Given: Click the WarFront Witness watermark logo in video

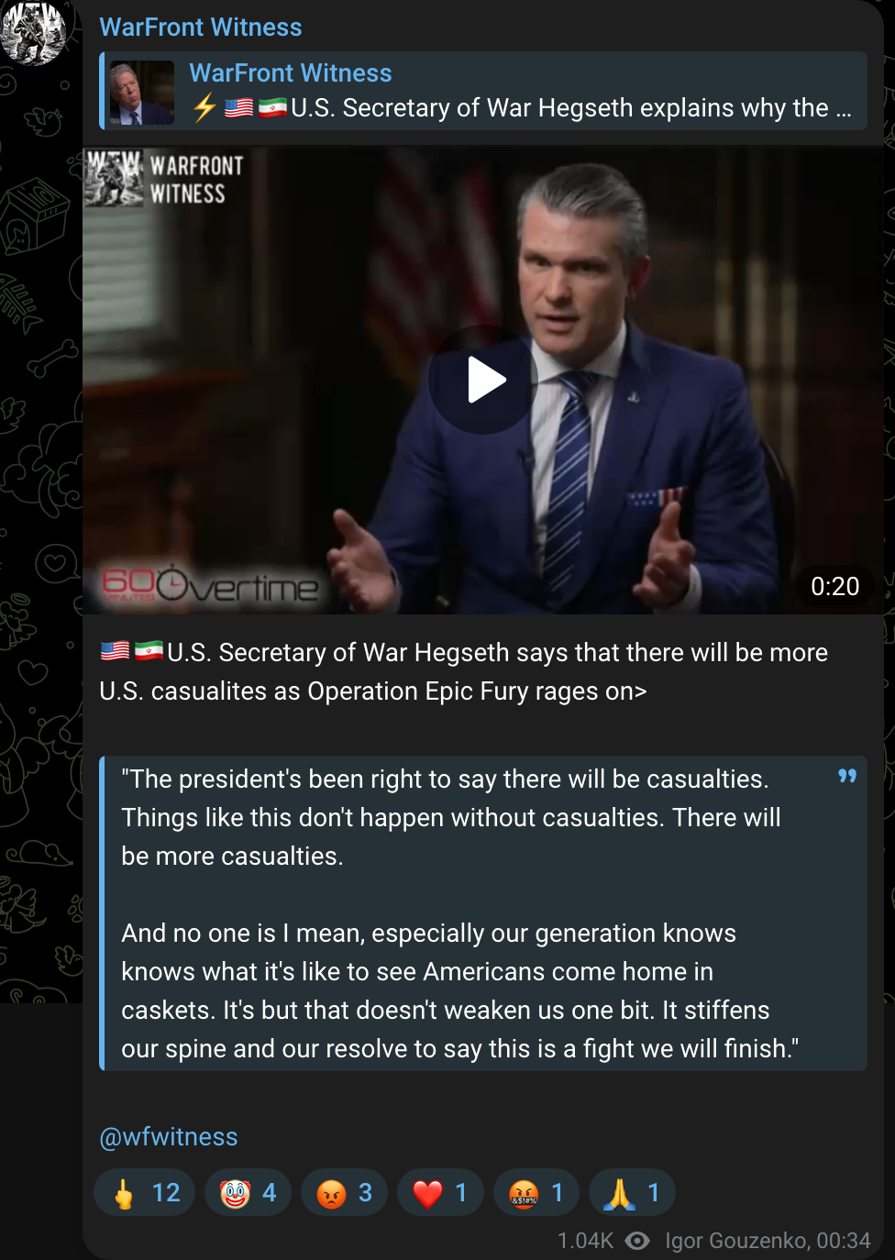Looking at the screenshot, I should pyautogui.click(x=165, y=179).
